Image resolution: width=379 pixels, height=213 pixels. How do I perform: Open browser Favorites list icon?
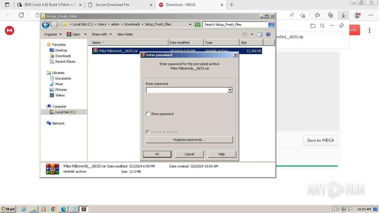click(x=317, y=15)
